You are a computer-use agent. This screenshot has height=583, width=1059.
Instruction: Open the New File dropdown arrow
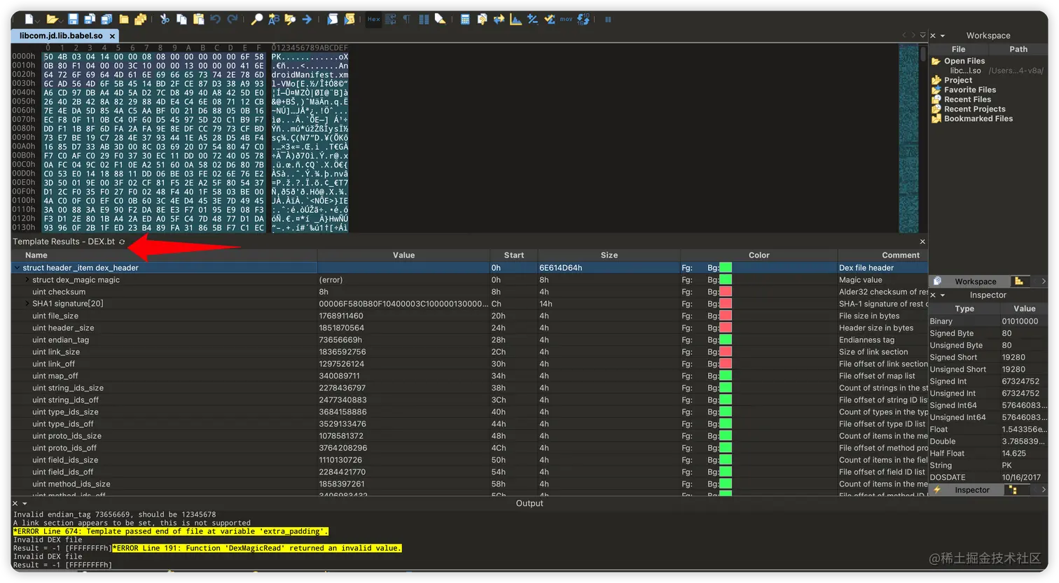point(37,20)
